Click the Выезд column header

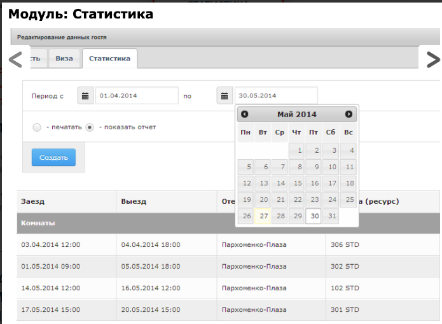click(x=167, y=202)
